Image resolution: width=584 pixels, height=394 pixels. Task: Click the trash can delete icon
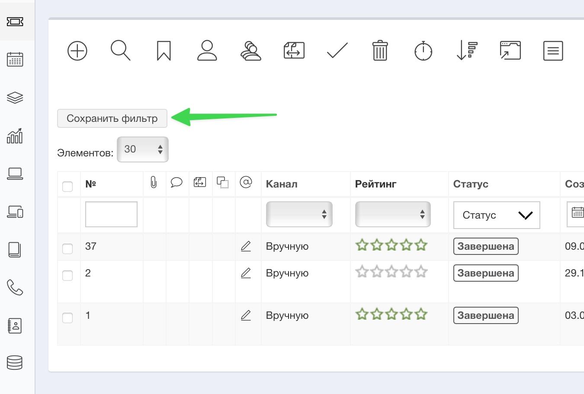(x=380, y=51)
